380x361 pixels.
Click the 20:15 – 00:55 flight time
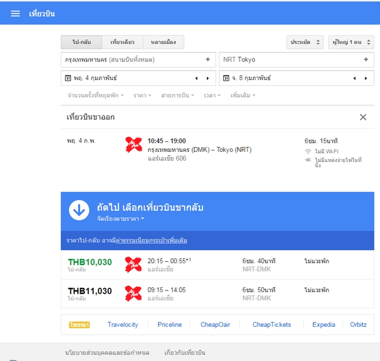(169, 261)
